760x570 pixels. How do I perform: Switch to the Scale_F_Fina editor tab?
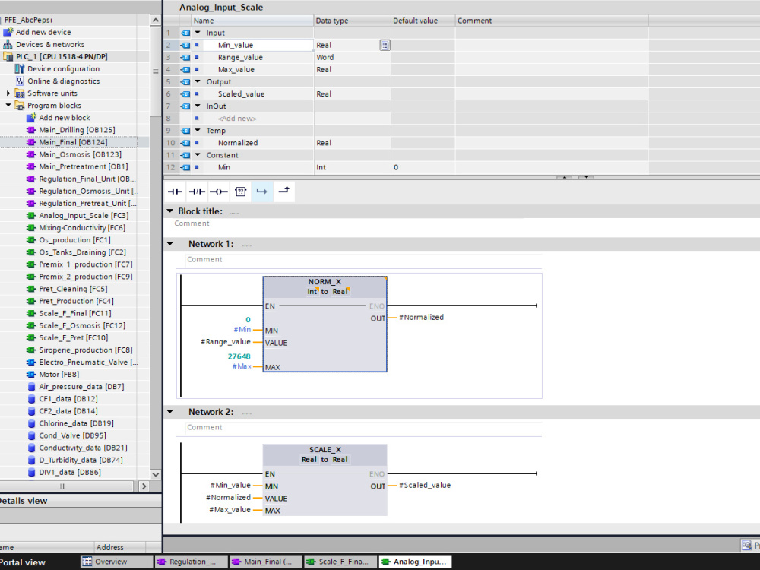click(339, 561)
